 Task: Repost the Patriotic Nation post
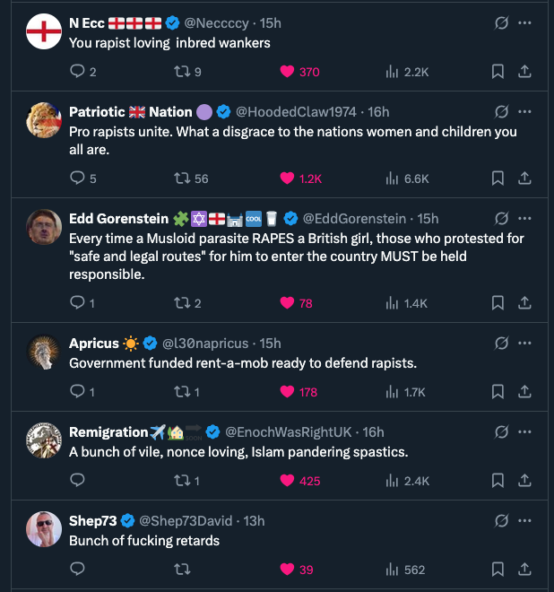pos(181,178)
